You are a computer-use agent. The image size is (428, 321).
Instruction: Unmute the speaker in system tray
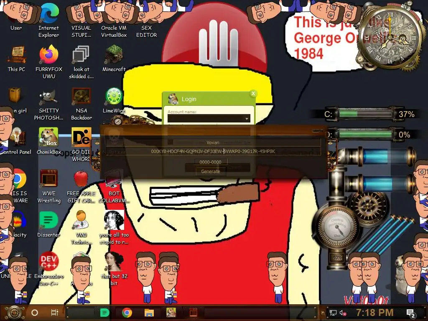pyautogui.click(x=343, y=313)
